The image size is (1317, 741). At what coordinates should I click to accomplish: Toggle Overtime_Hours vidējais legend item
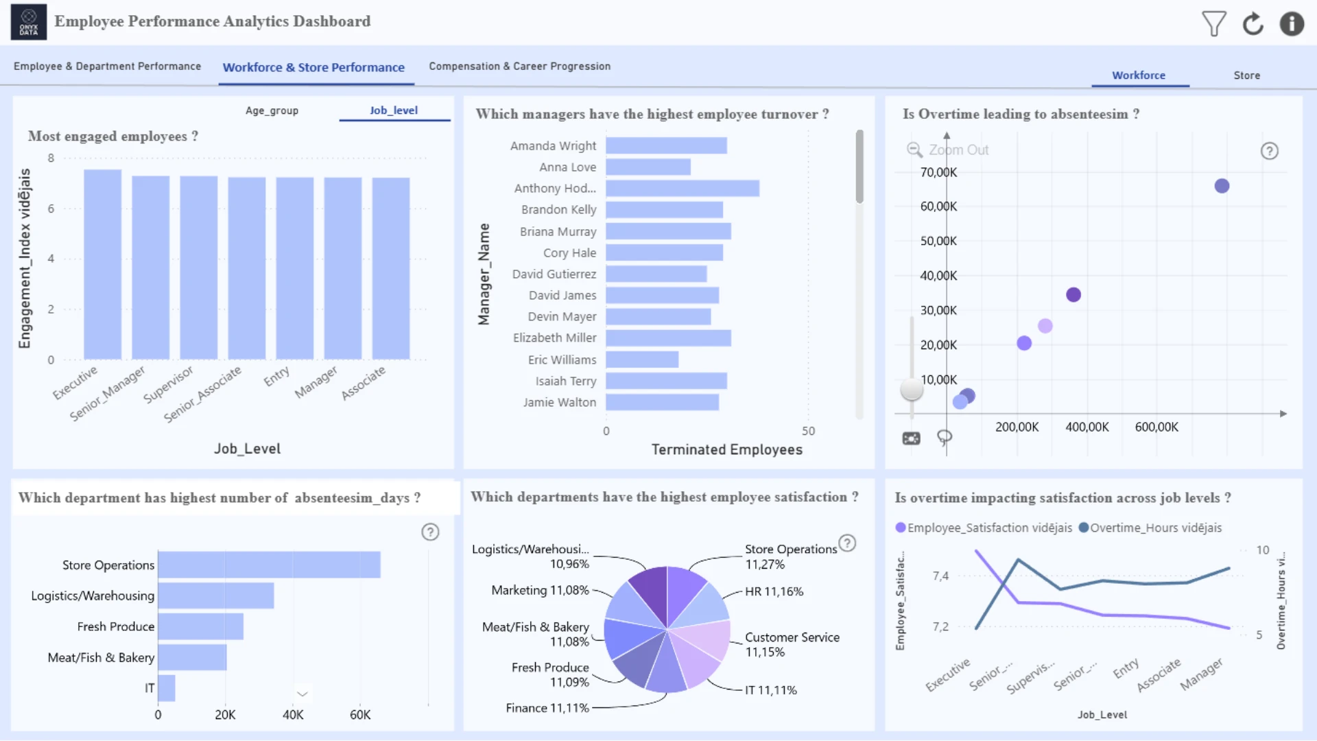(1150, 528)
